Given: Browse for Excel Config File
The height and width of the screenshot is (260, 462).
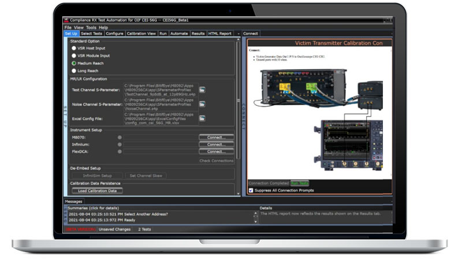Looking at the screenshot, I should 202,118.
